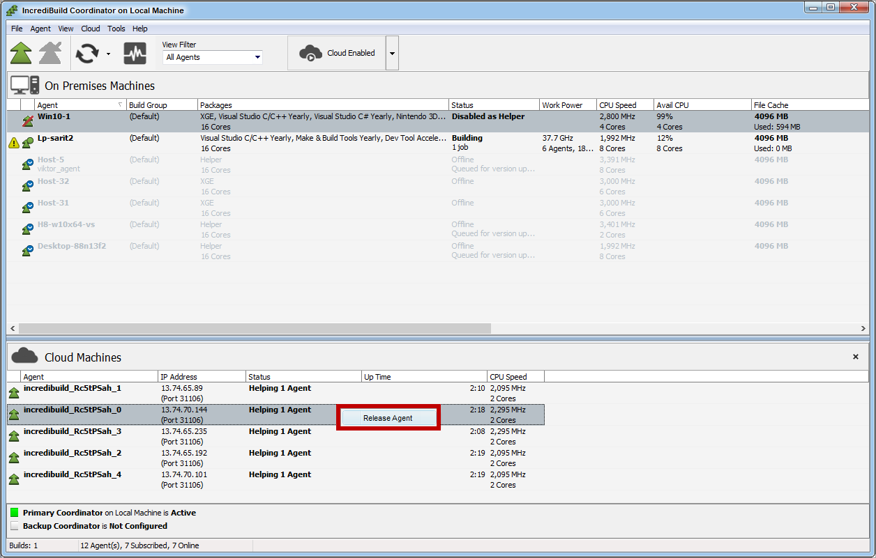Open the build monitor waveform icon
Screen dimensions: 876x558
pyautogui.click(x=135, y=53)
